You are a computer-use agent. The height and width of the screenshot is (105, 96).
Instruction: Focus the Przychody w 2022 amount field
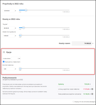8,11
